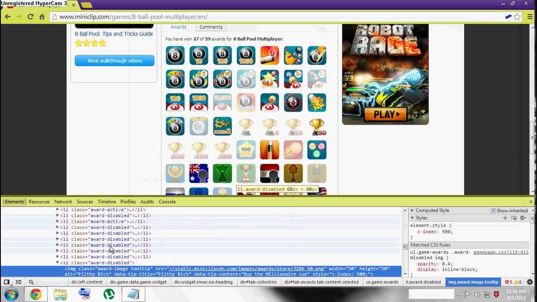This screenshot has width=537, height=302.
Task: Open DevTools settings gear at bottom right
Action: coord(530,282)
